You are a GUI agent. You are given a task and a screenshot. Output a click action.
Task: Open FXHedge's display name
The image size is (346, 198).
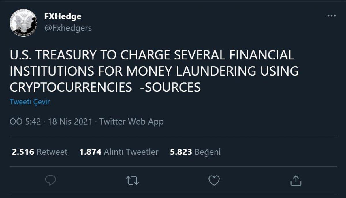pos(61,16)
